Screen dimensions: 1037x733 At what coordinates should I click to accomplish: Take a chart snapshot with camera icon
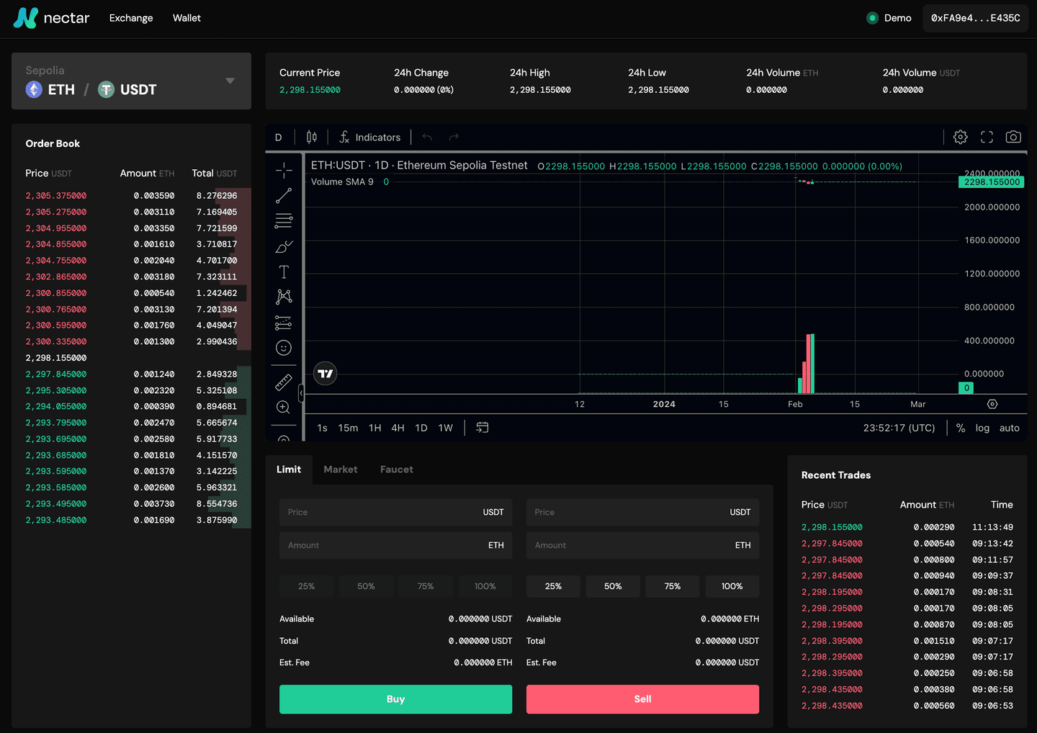[x=1013, y=137]
